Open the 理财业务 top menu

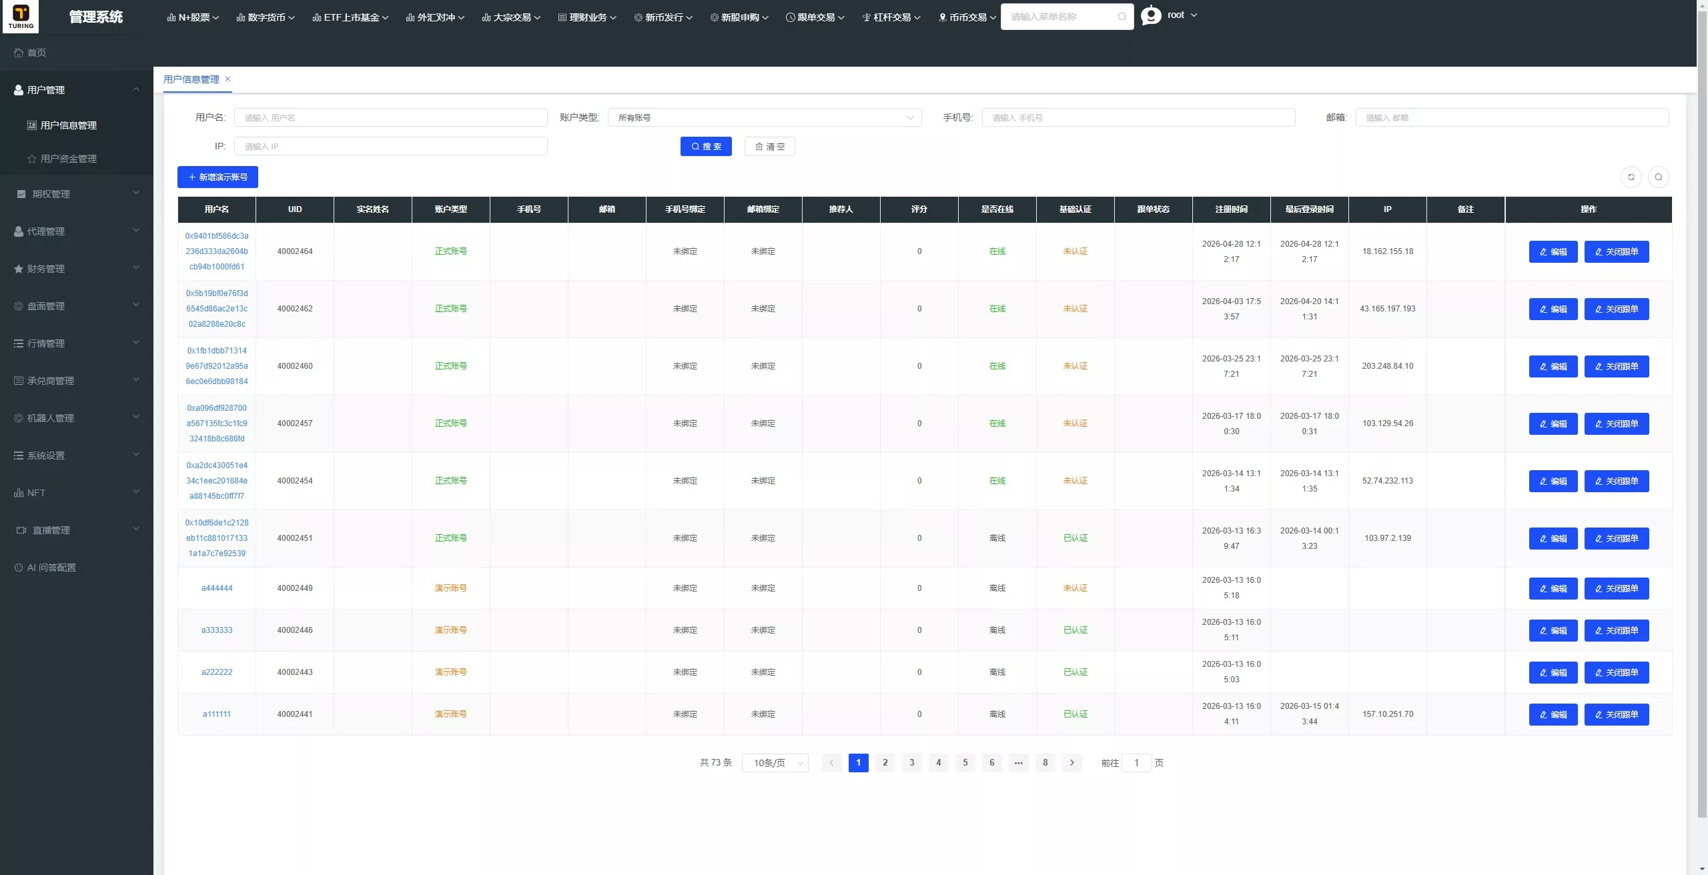point(587,17)
